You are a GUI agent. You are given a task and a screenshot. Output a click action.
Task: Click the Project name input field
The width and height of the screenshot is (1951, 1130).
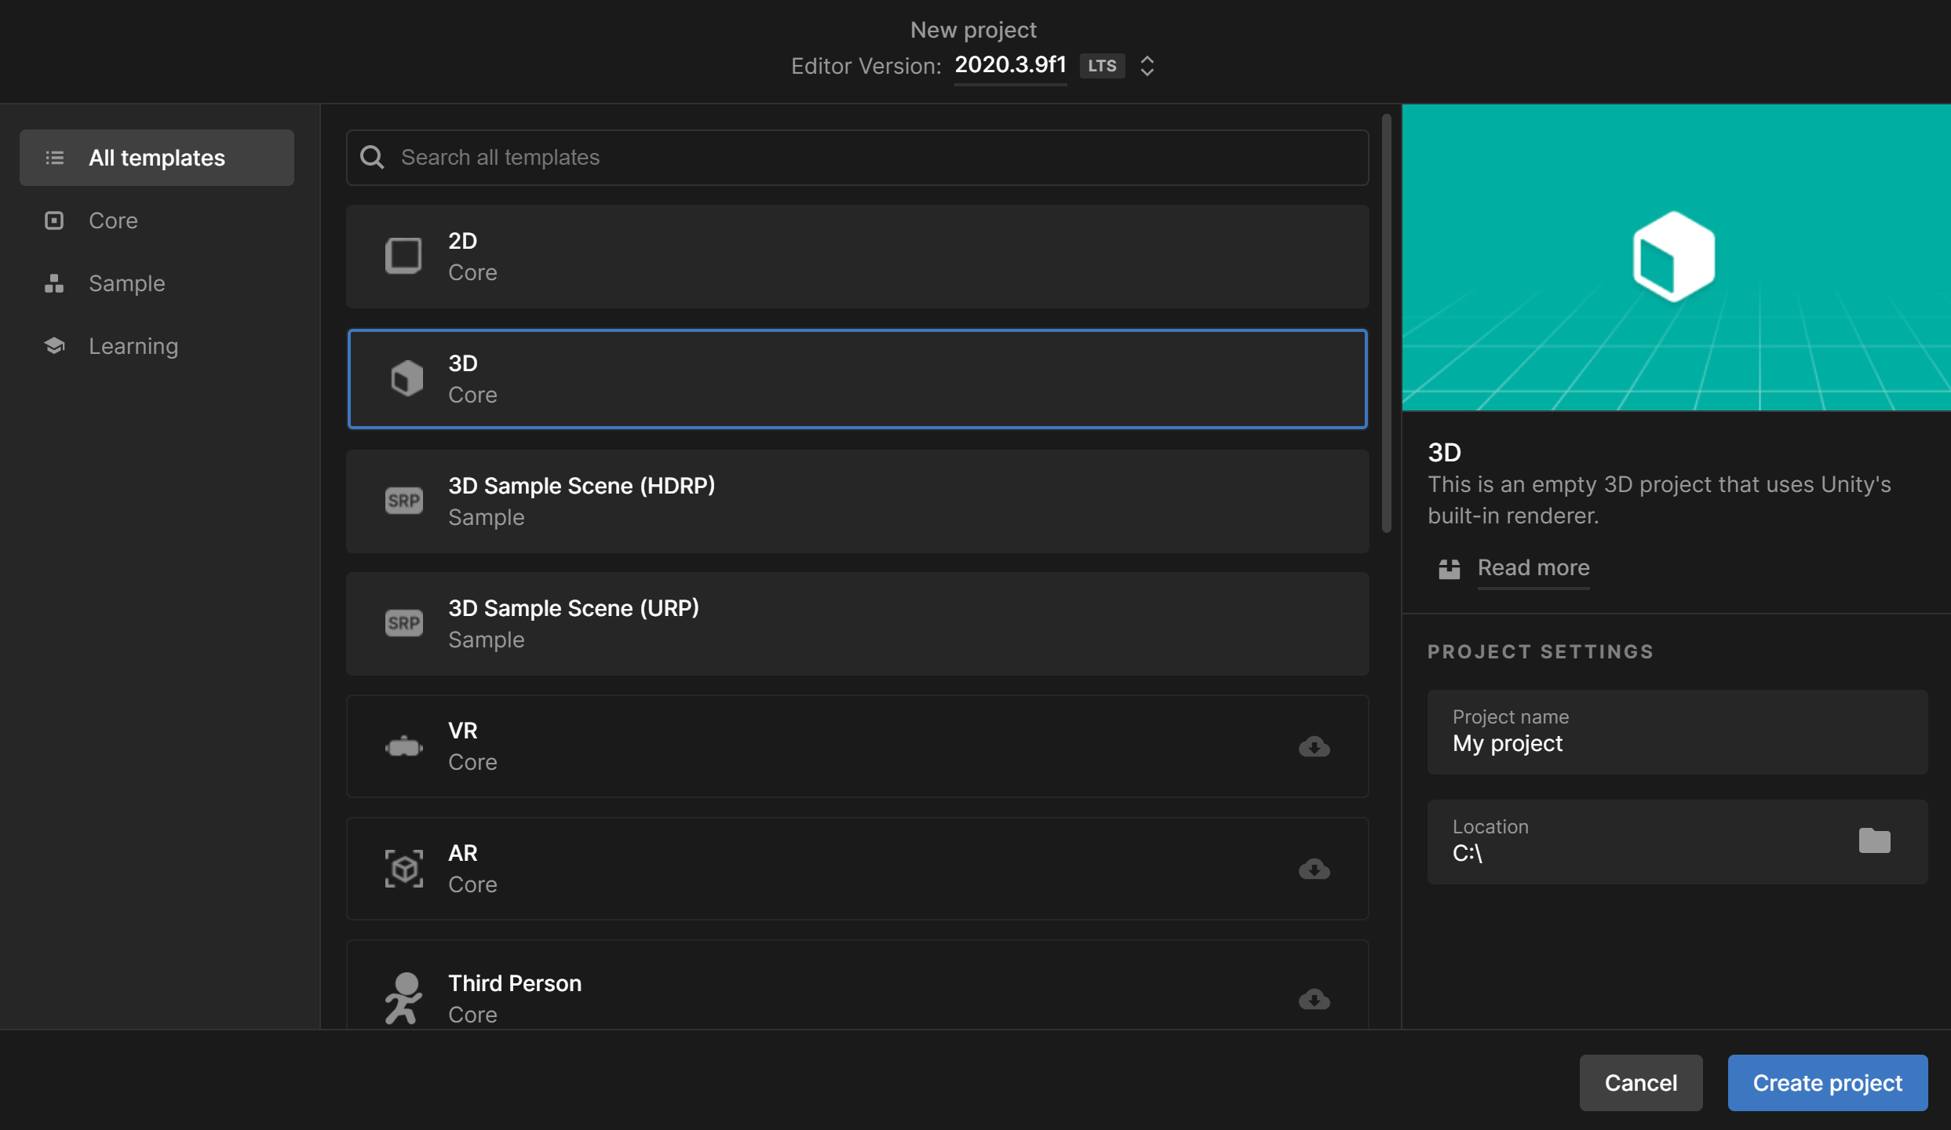click(1678, 732)
